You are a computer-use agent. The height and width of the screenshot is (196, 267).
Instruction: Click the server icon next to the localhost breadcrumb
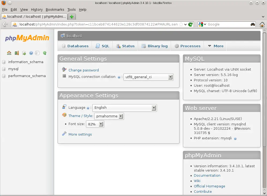click(63, 36)
